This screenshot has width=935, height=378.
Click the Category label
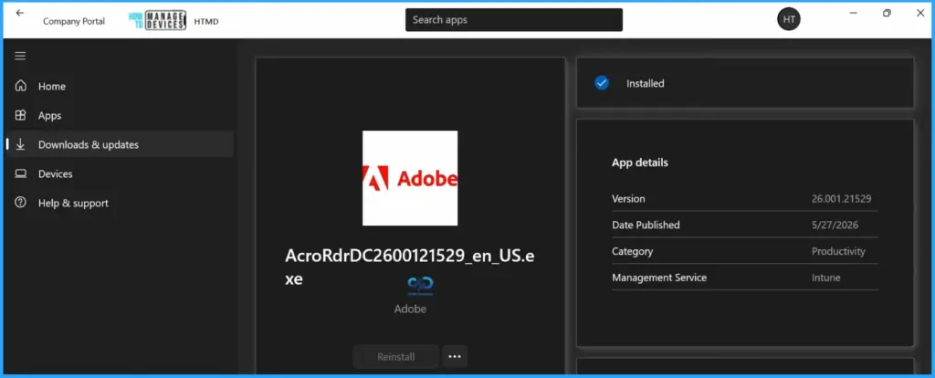coord(632,251)
